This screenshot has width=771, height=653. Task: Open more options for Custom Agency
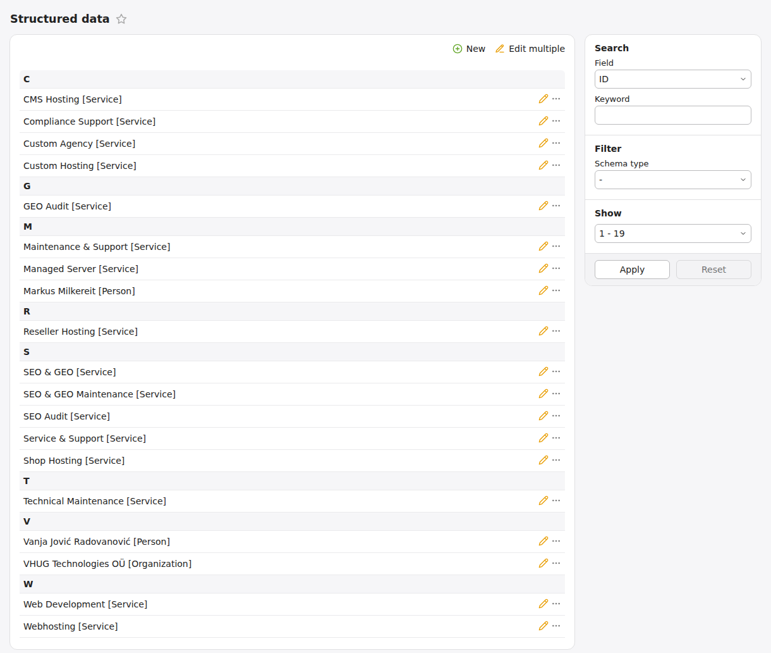(556, 143)
